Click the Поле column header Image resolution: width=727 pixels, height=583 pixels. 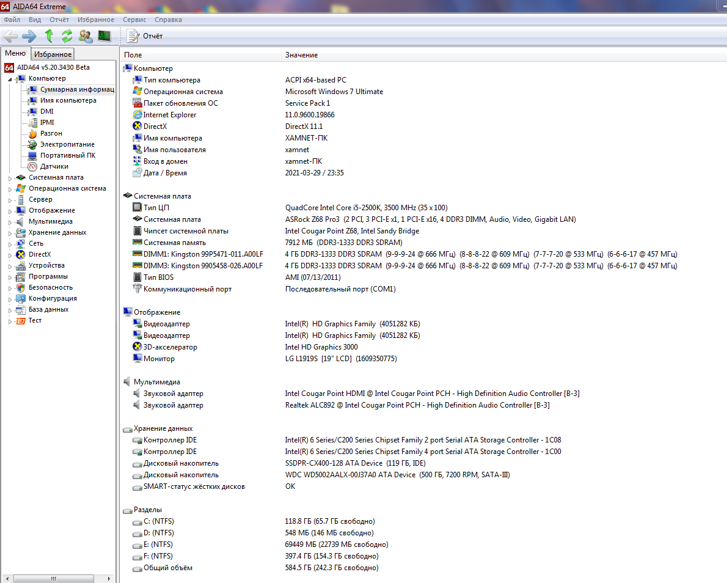click(200, 55)
